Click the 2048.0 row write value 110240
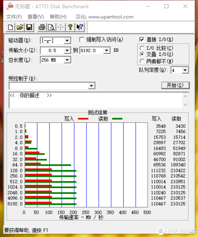This screenshot has width=198, height=237. (158, 193)
